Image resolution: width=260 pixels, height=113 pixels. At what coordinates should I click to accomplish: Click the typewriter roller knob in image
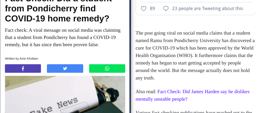(113, 94)
